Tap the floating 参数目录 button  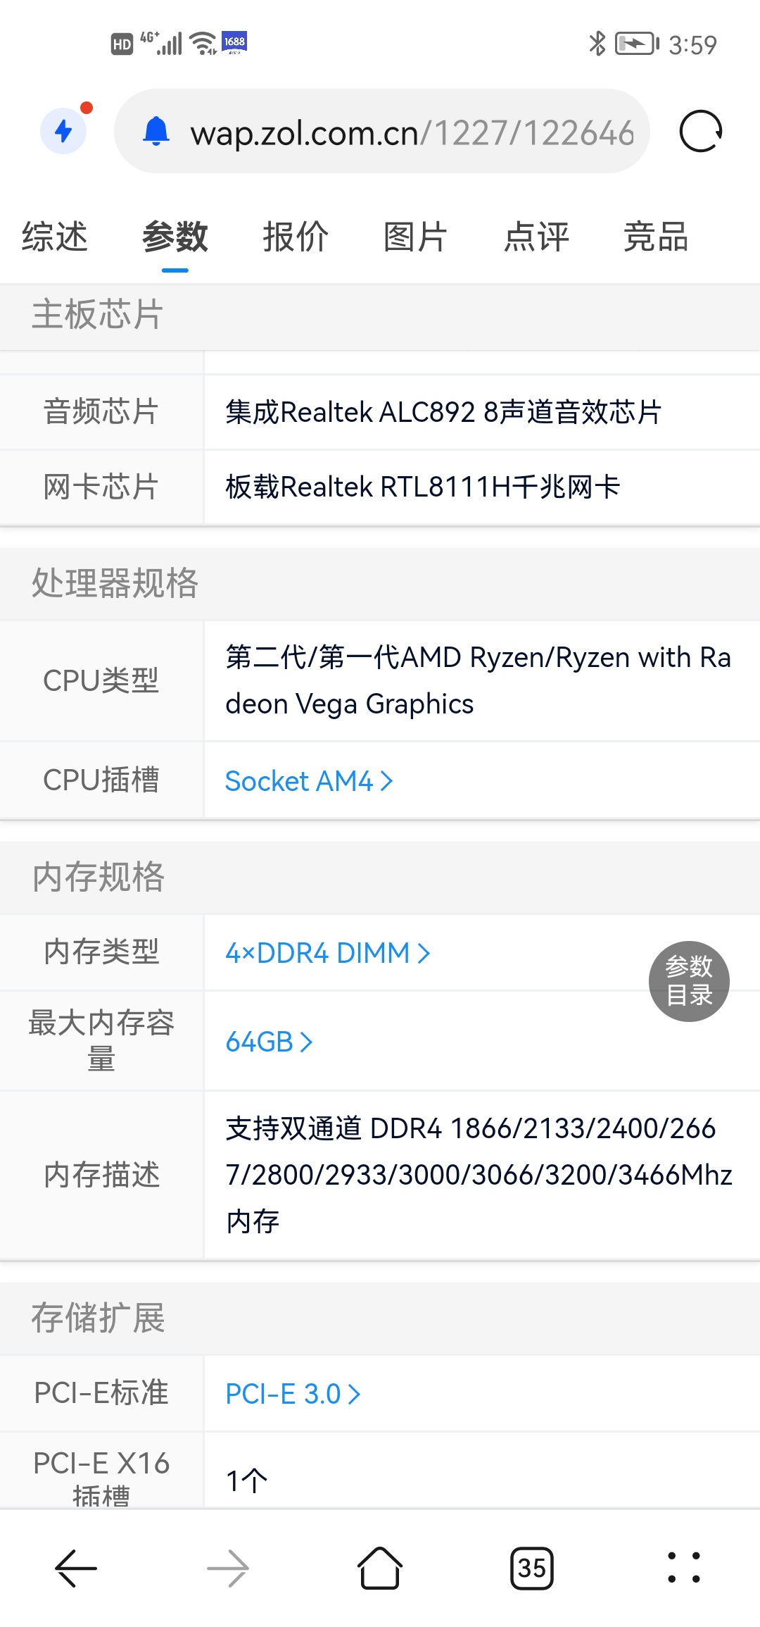coord(689,981)
